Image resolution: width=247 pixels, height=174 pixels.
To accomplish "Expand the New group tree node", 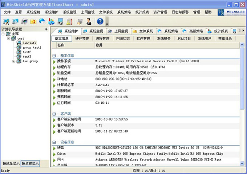I will coord(14,61).
